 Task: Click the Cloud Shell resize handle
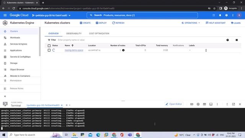point(123,101)
